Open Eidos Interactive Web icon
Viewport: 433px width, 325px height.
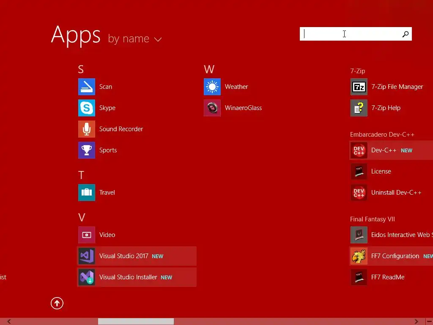click(359, 235)
